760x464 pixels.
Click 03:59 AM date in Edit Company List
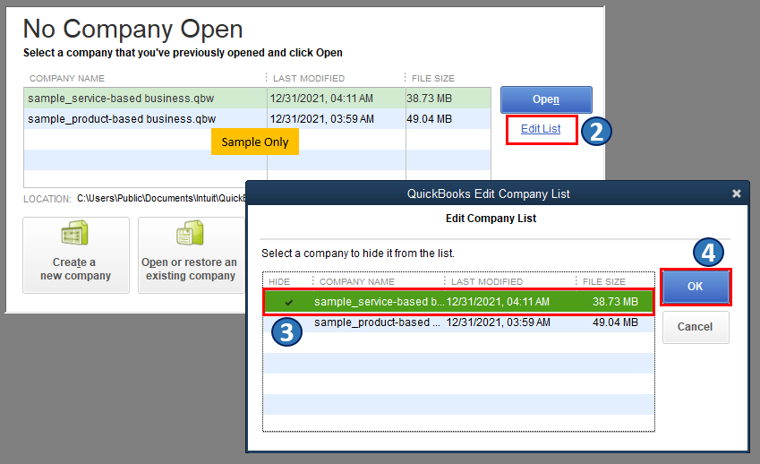pyautogui.click(x=499, y=322)
